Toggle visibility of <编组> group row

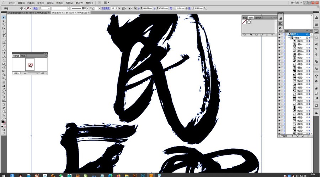pos(279,38)
